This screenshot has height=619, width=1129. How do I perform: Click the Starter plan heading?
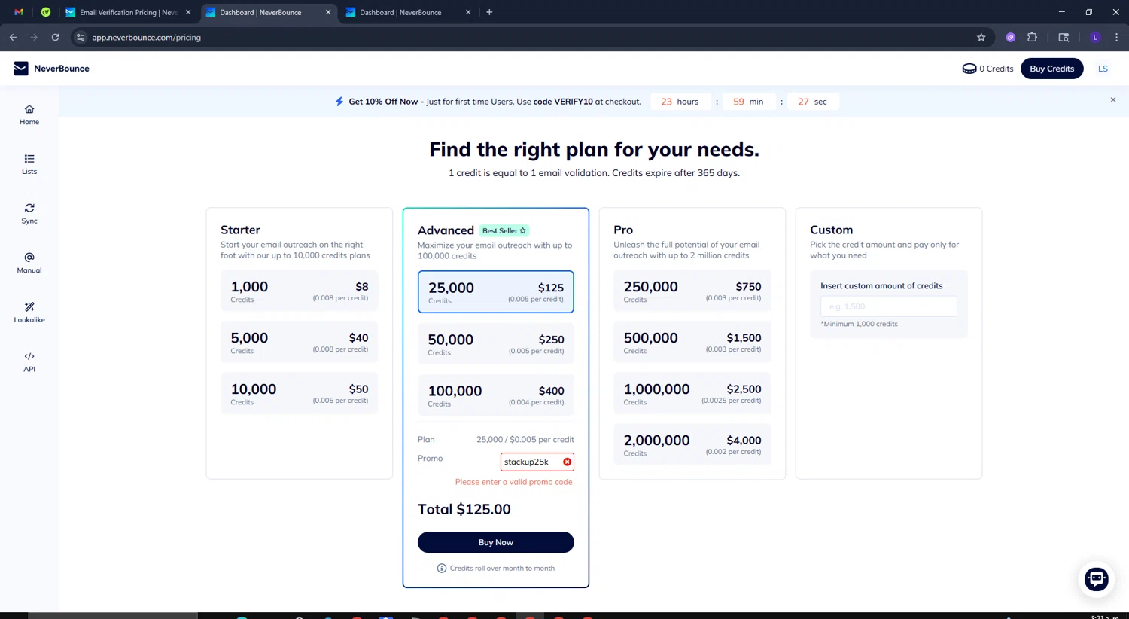[x=240, y=230]
